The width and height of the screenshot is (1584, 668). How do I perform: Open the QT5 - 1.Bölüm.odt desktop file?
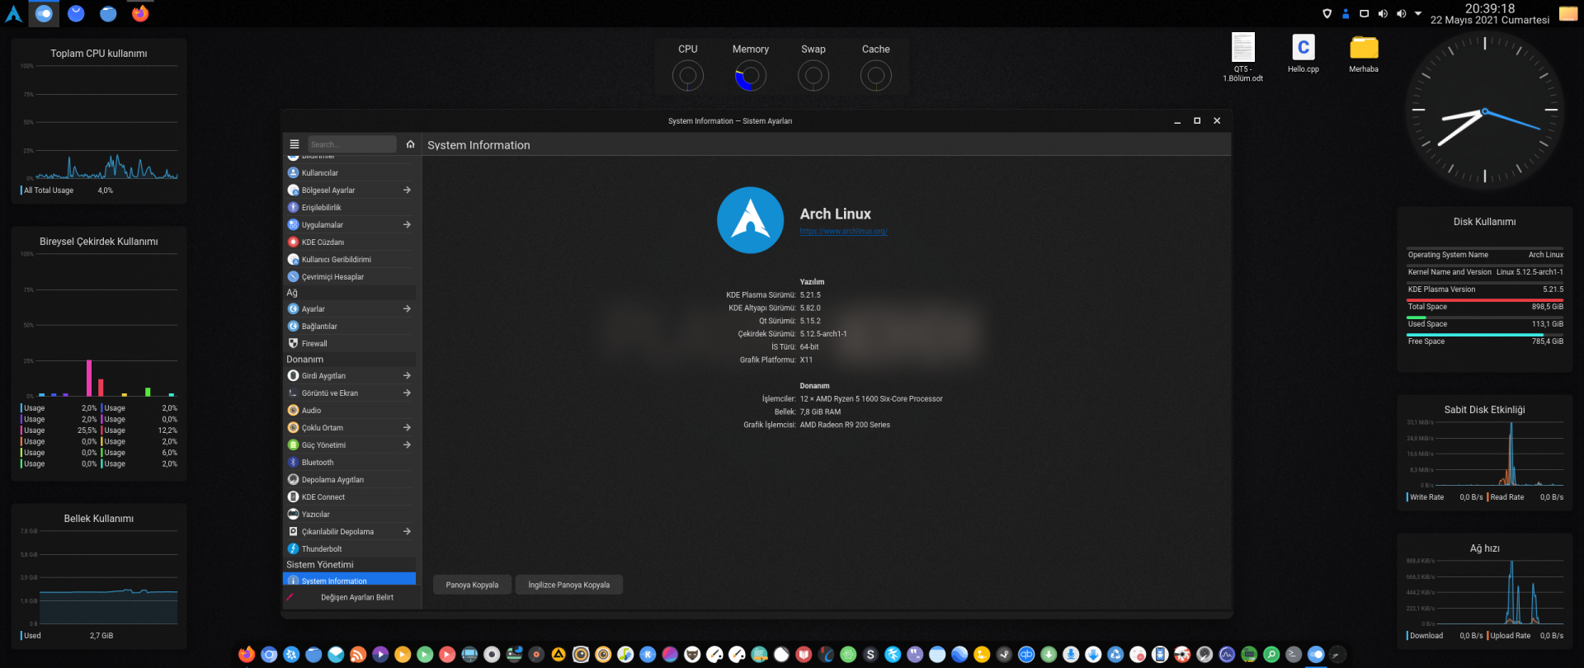pyautogui.click(x=1242, y=58)
